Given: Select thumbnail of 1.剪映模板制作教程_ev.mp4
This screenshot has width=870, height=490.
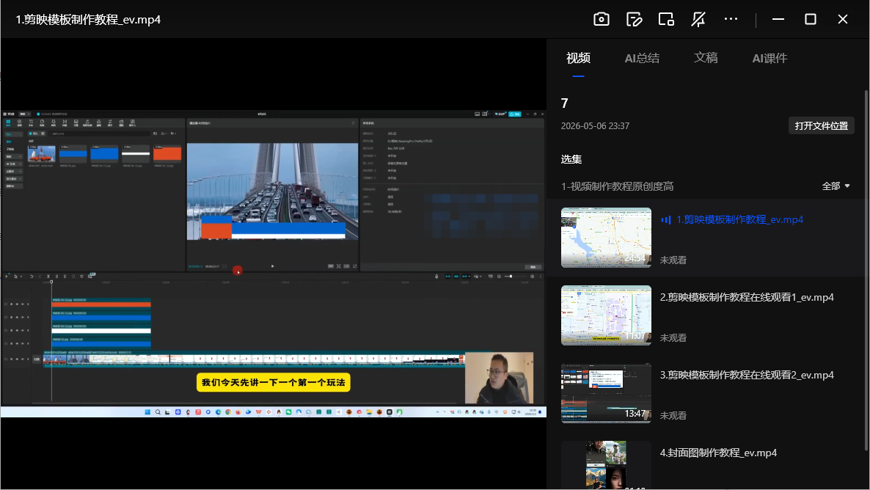Looking at the screenshot, I should (606, 238).
